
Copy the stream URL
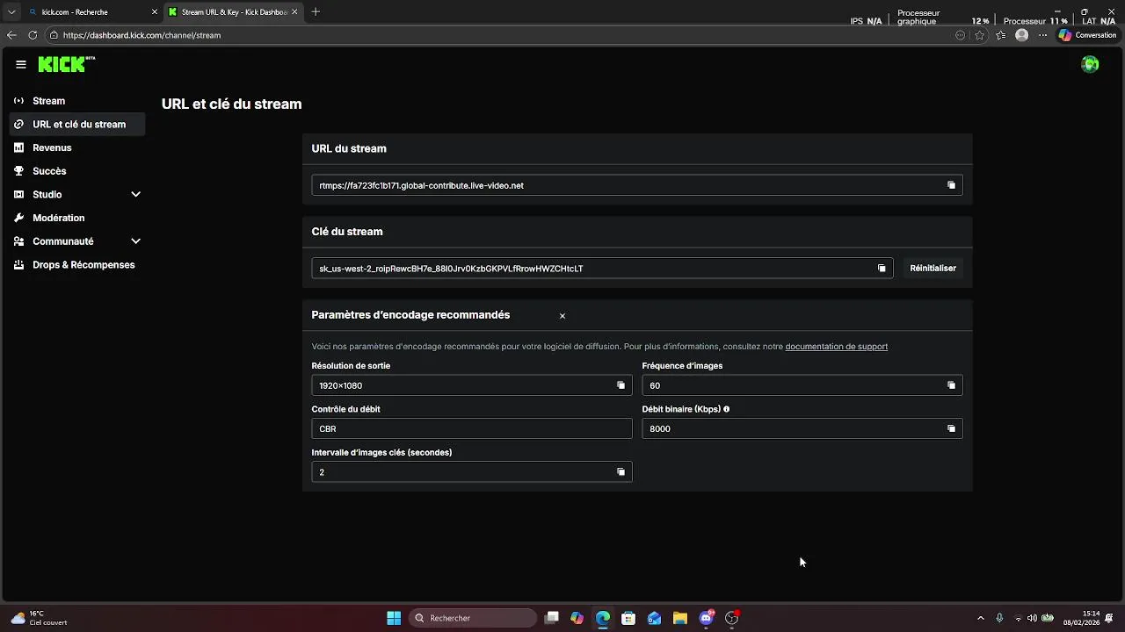click(x=951, y=185)
